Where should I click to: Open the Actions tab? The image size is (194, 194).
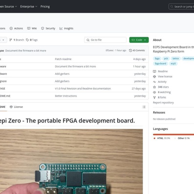click(16, 28)
